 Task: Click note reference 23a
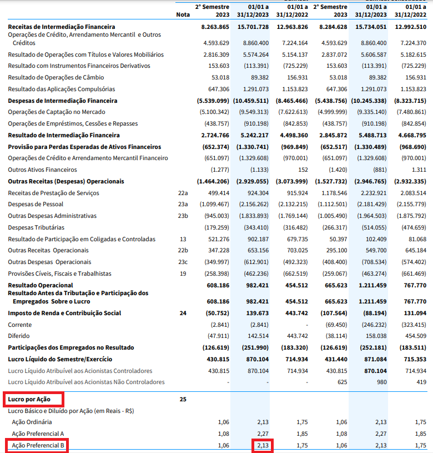coord(183,204)
